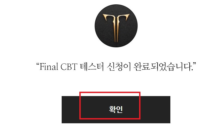Click the completion message text

[116, 67]
